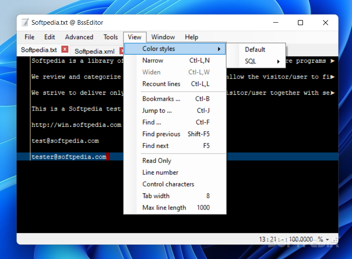Switch to the Softpedia.xml tab
This screenshot has width=352, height=259.
point(95,51)
